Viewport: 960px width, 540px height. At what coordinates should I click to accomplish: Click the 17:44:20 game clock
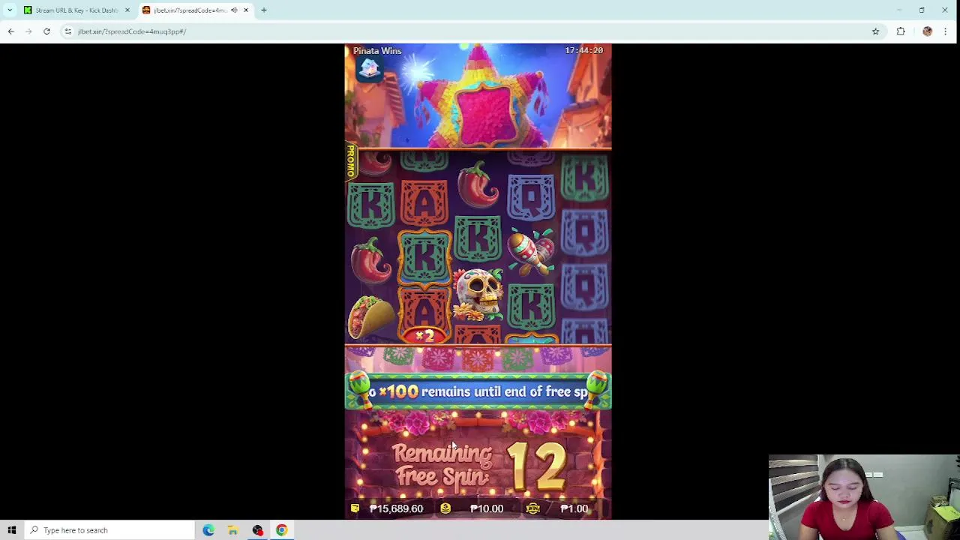pyautogui.click(x=584, y=50)
